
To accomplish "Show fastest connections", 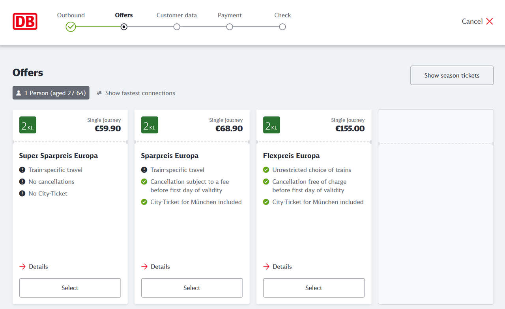I will pos(140,93).
